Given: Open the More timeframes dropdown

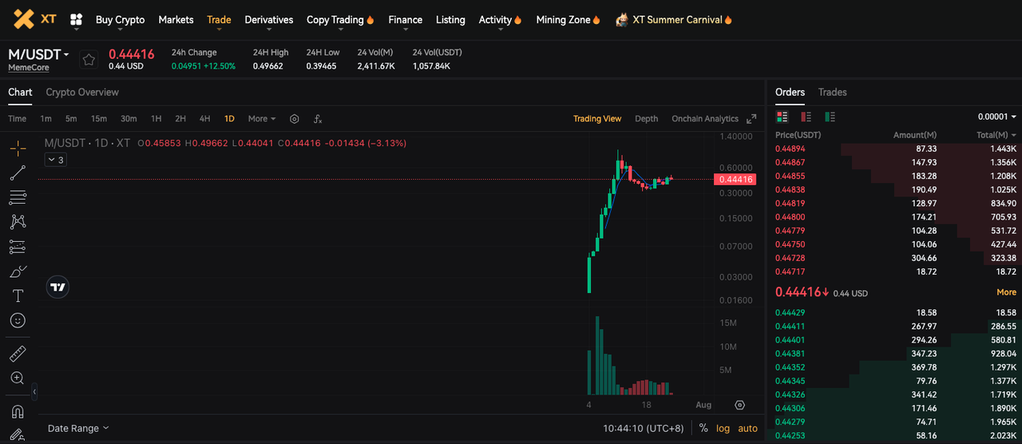Looking at the screenshot, I should 262,119.
